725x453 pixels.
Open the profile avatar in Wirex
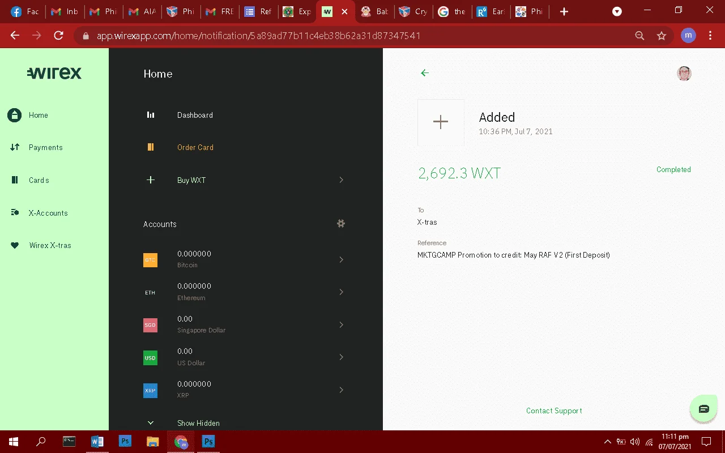click(684, 73)
